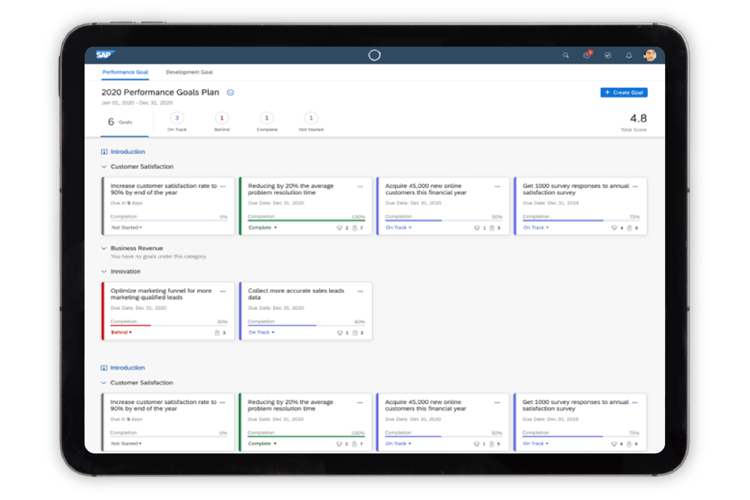Viewport: 750px width, 500px height.
Task: Collapse the first Customer Satisfaction category
Action: pyautogui.click(x=104, y=167)
